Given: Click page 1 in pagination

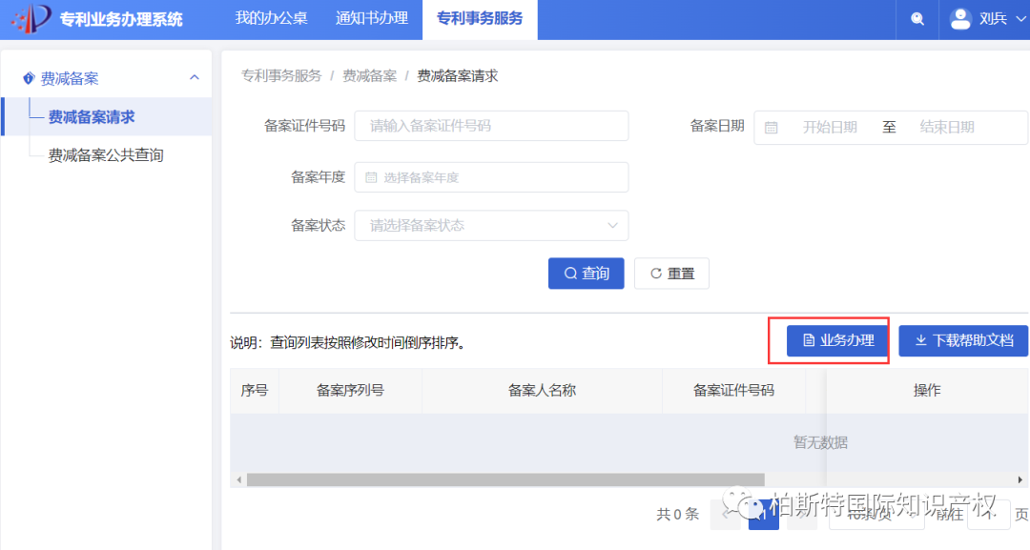Looking at the screenshot, I should (x=762, y=514).
